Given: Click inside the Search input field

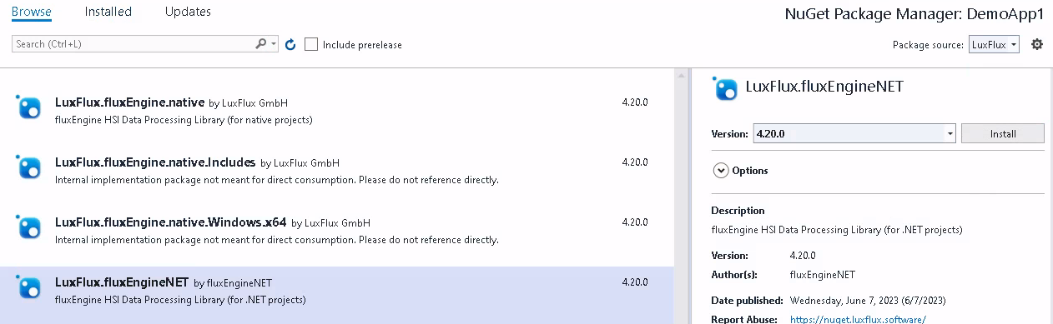Looking at the screenshot, I should pos(134,44).
